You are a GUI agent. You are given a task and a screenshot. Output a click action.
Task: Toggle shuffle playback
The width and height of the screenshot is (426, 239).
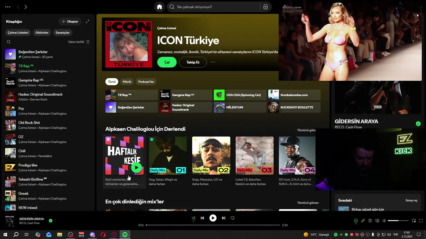[x=193, y=218]
